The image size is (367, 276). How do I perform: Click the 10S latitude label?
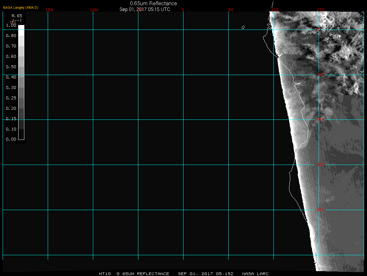click(x=321, y=119)
